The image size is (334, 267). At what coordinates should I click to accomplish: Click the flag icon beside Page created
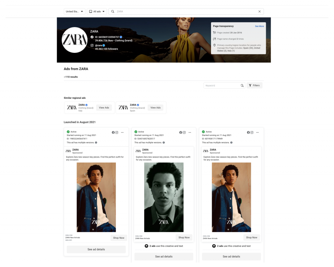(x=215, y=33)
